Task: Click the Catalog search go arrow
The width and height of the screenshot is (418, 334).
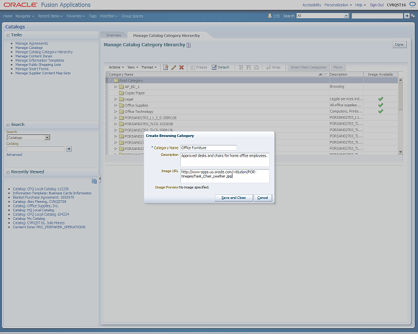Action: click(x=69, y=149)
